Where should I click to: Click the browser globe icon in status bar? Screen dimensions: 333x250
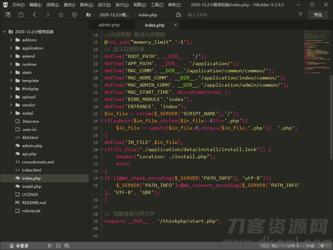[x=67, y=246]
